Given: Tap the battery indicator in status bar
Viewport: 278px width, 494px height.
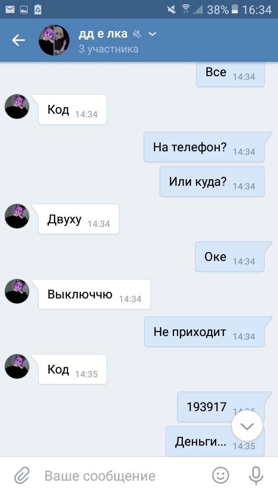Looking at the screenshot, I should tap(235, 9).
